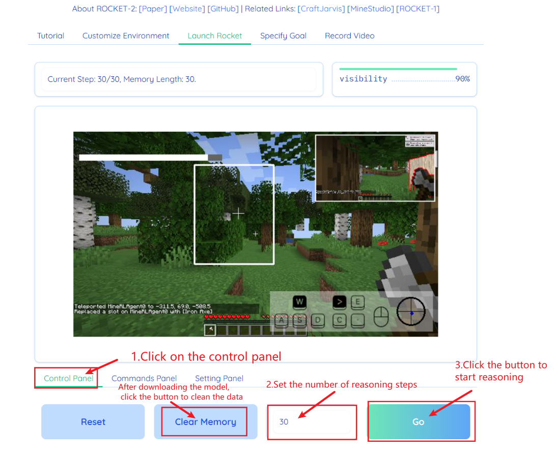
Task: Click the black arrow key icon in overlay
Action: 339,302
